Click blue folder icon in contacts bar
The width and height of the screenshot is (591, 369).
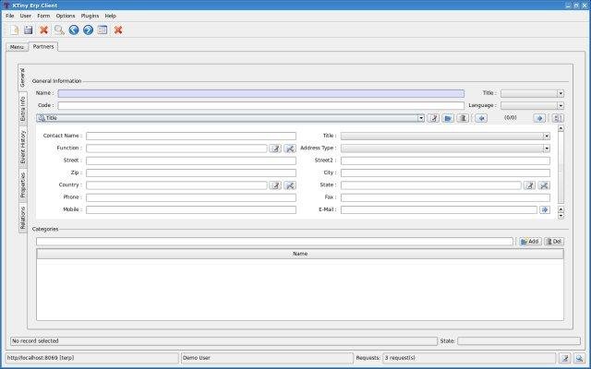(448, 118)
